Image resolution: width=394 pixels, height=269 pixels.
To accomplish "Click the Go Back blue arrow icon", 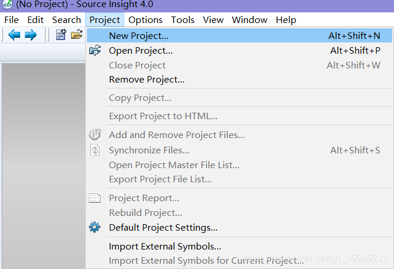I will click(x=14, y=35).
